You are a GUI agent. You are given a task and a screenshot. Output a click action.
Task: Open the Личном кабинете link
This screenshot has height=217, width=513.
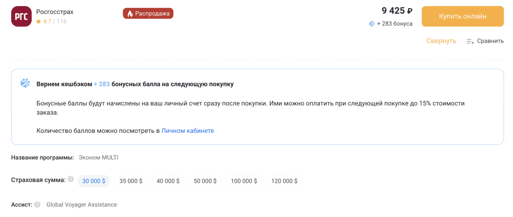tap(188, 131)
